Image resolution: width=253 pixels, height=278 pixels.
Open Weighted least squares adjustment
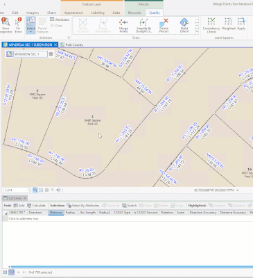[x=228, y=24]
